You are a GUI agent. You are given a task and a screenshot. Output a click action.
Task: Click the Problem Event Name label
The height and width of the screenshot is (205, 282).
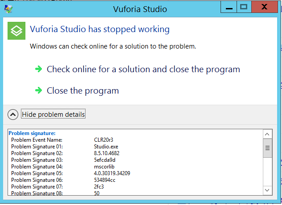point(37,140)
